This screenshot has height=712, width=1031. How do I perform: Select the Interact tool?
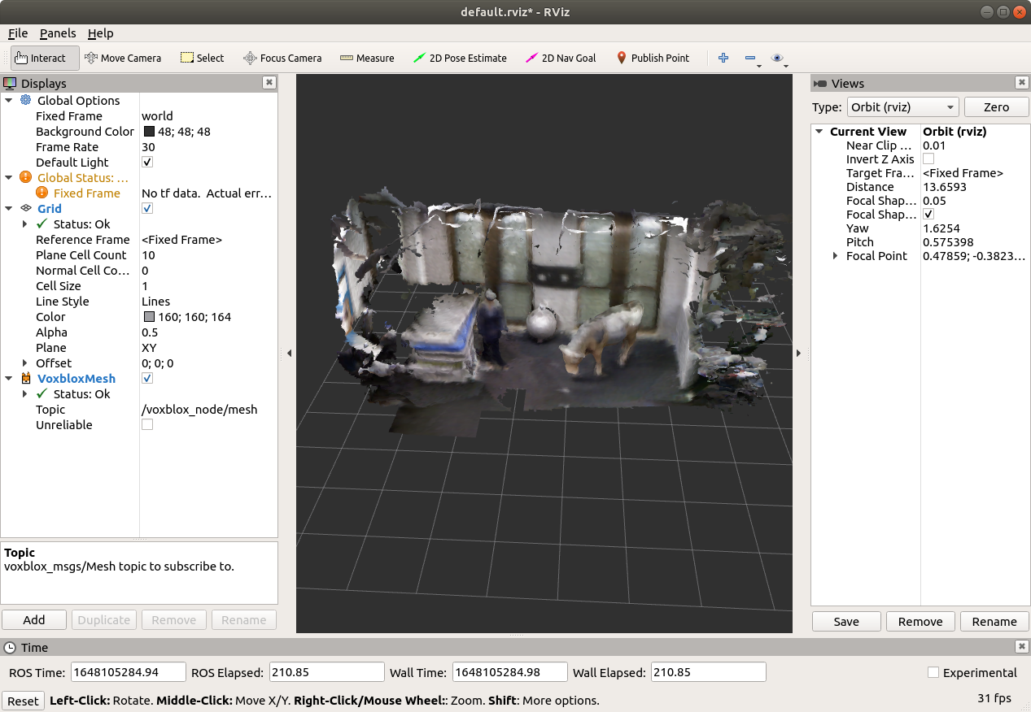coord(45,58)
